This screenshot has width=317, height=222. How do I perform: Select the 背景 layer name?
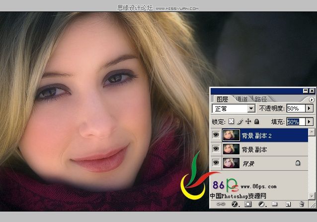coord(248,163)
